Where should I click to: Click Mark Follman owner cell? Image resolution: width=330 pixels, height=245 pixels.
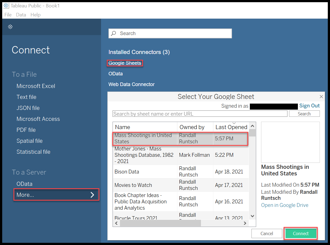point(194,155)
